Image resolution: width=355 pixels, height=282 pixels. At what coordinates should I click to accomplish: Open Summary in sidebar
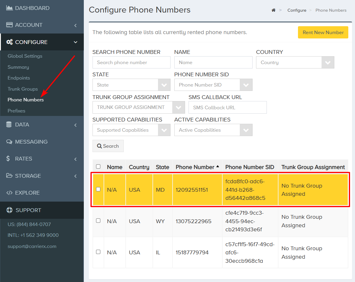(18, 67)
